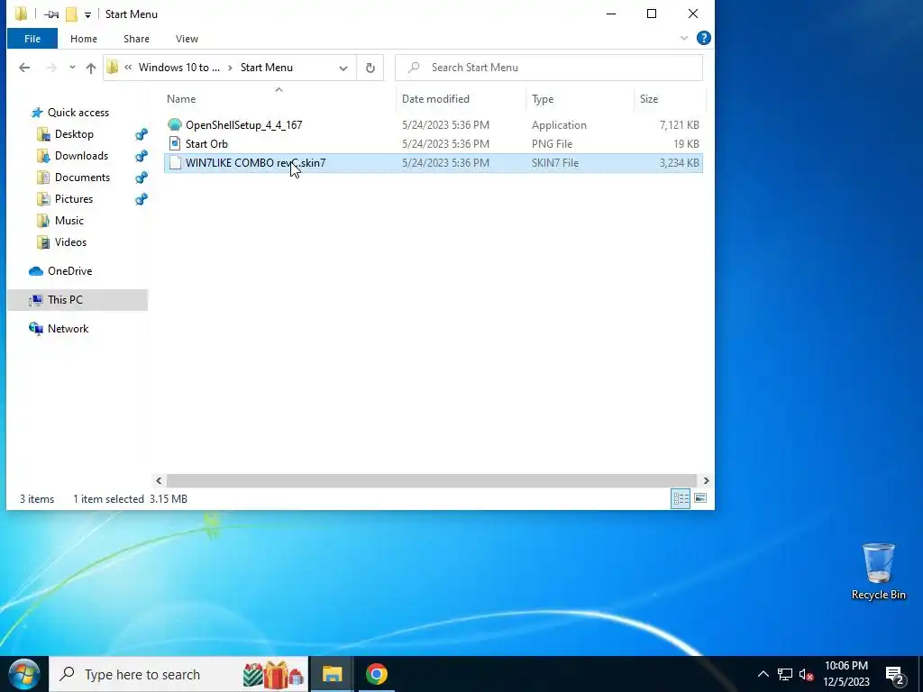
Task: Switch to details view layout
Action: (681, 499)
